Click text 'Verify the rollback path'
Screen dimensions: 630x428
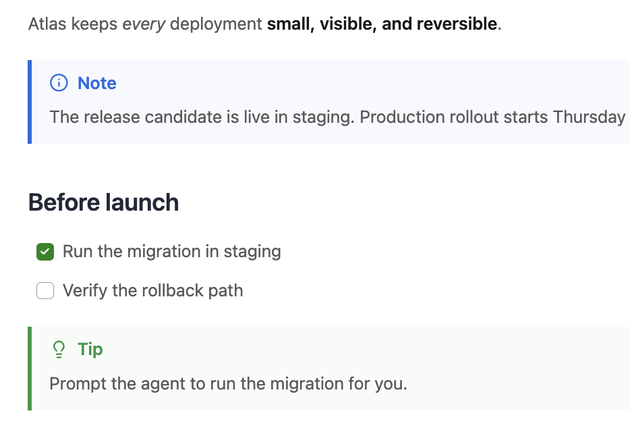[x=152, y=290]
